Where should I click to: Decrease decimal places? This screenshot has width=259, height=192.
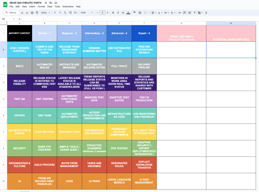(65, 13)
